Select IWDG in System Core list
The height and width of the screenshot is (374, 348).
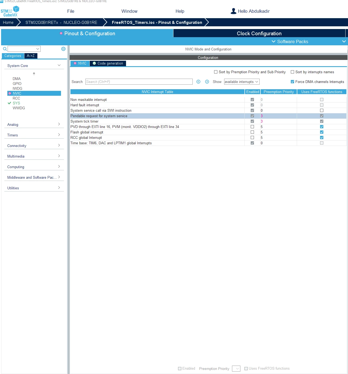point(17,88)
